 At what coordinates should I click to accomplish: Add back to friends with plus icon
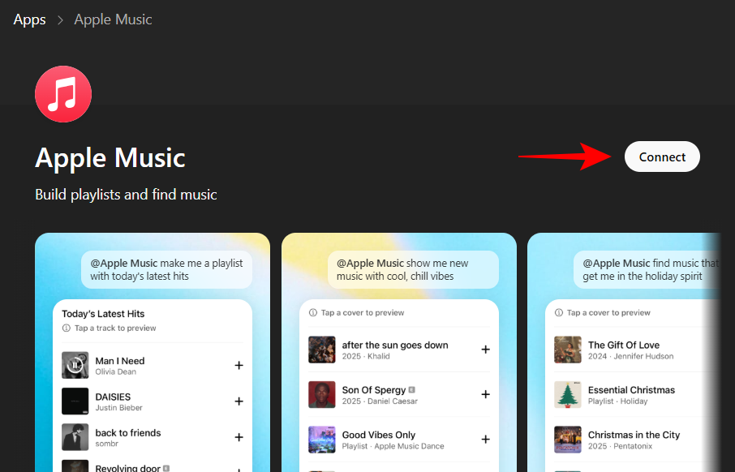pos(239,437)
